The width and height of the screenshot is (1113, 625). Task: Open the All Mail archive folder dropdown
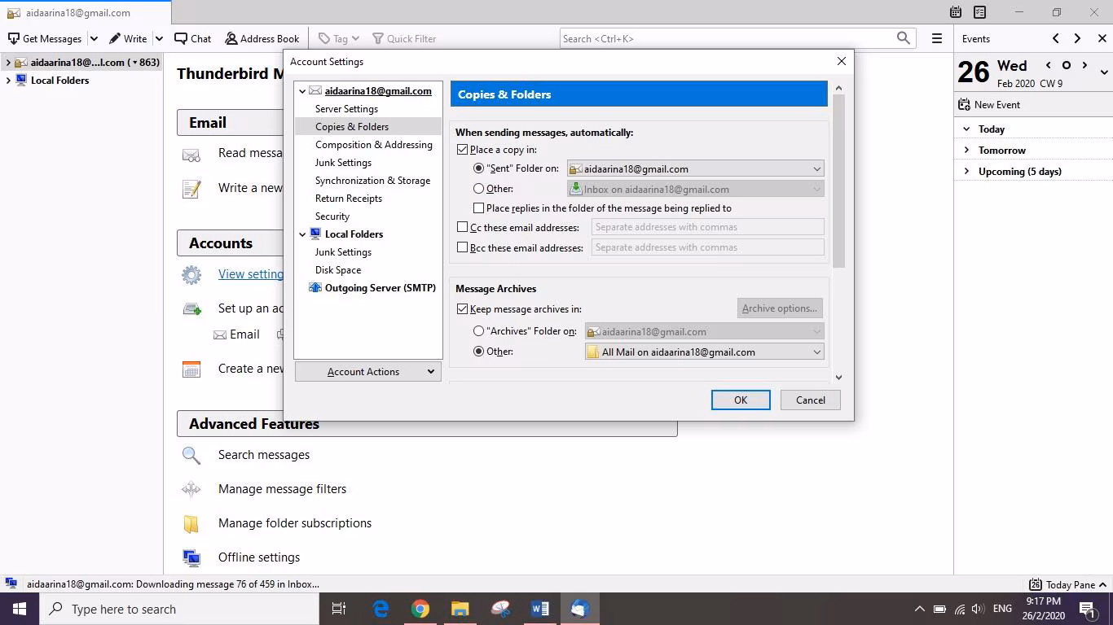coord(705,352)
